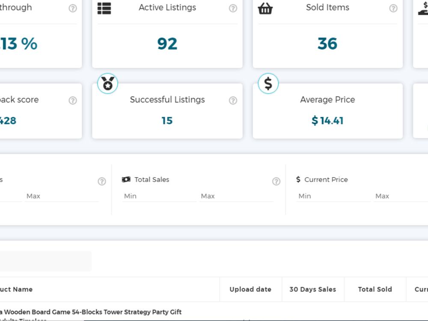Click the Sold Items basket icon
This screenshot has height=321, width=428.
265,9
